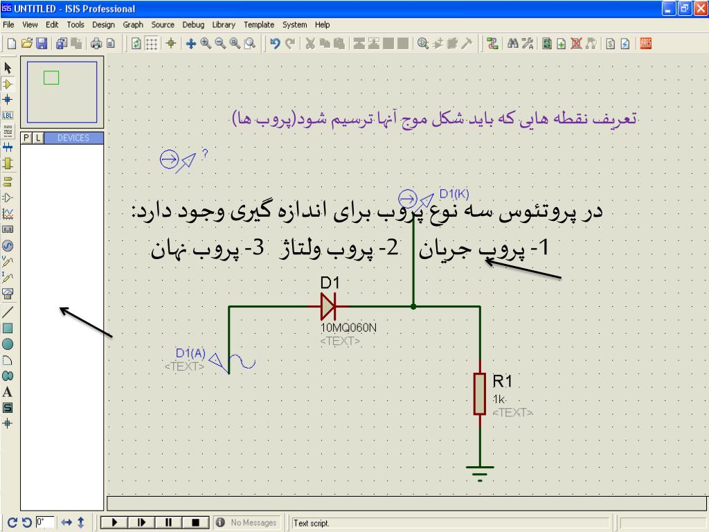The width and height of the screenshot is (709, 532).
Task: Select the Selection mode arrow tool
Action: pos(8,68)
